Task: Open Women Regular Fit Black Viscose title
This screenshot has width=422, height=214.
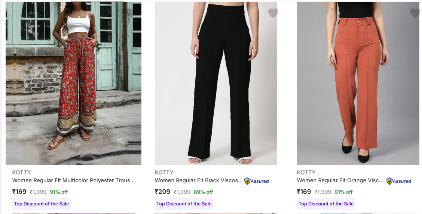Action: (x=199, y=180)
